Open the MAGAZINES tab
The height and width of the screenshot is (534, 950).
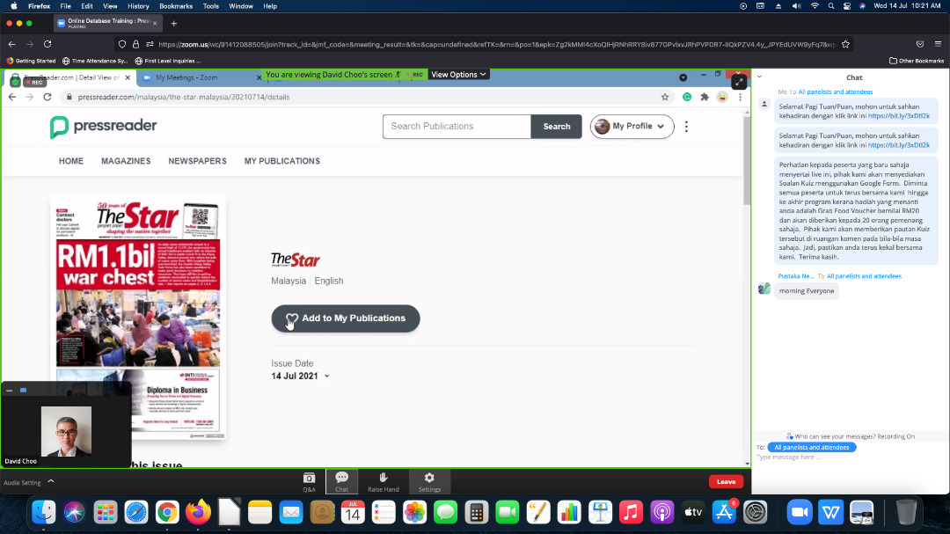pyautogui.click(x=126, y=161)
